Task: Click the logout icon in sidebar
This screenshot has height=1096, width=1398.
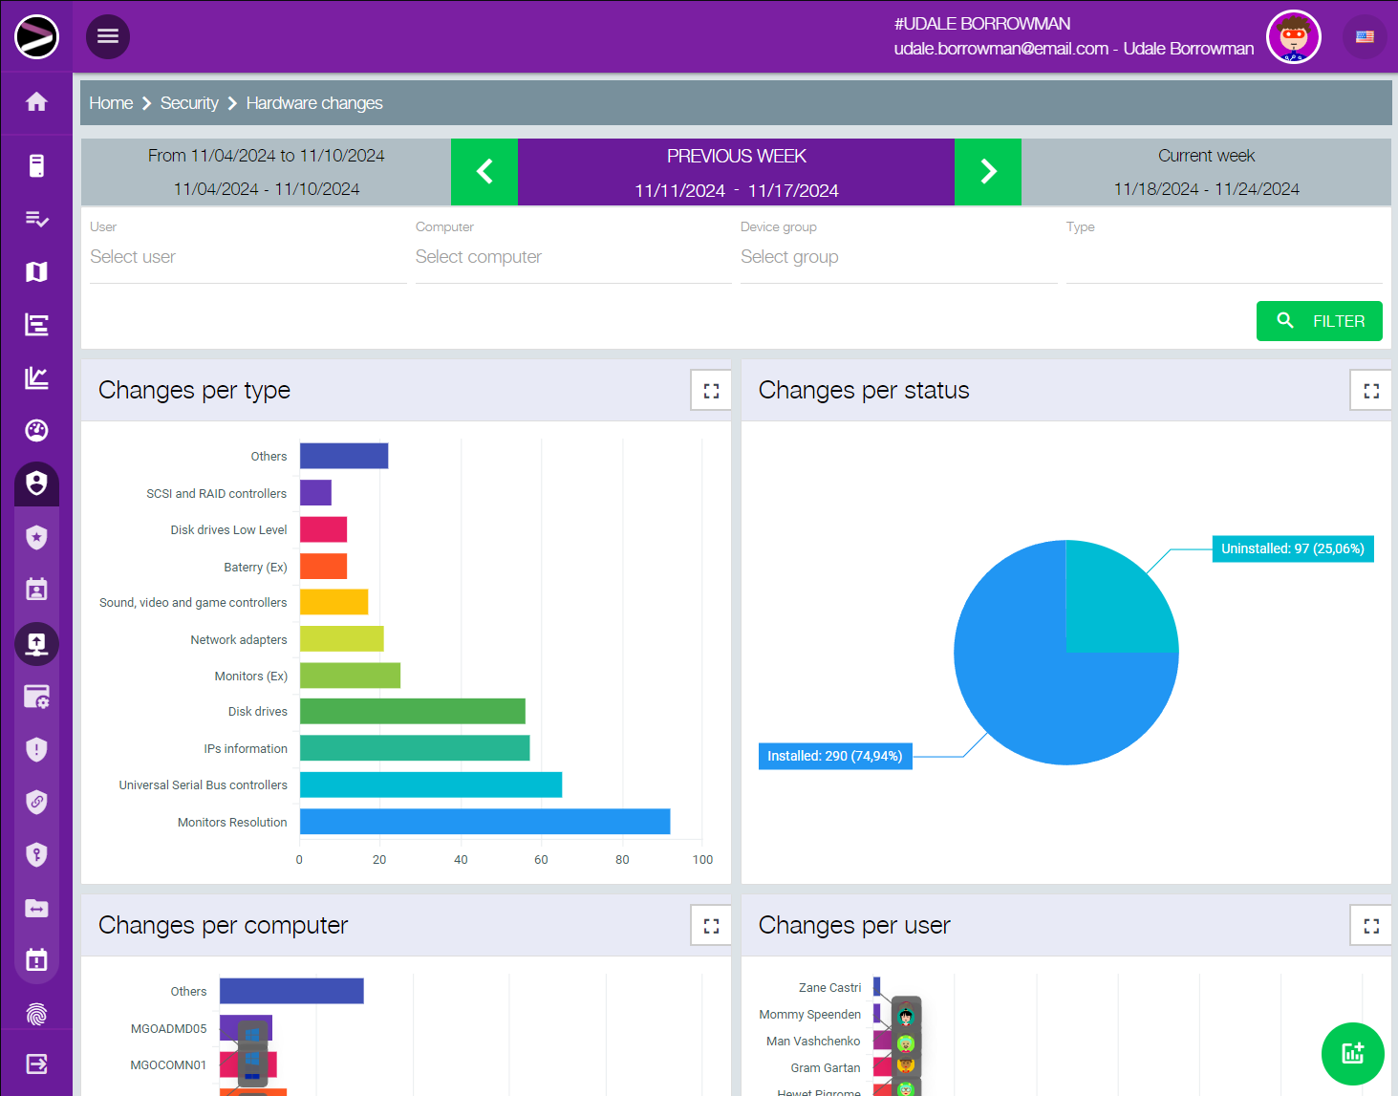Action: click(36, 1064)
